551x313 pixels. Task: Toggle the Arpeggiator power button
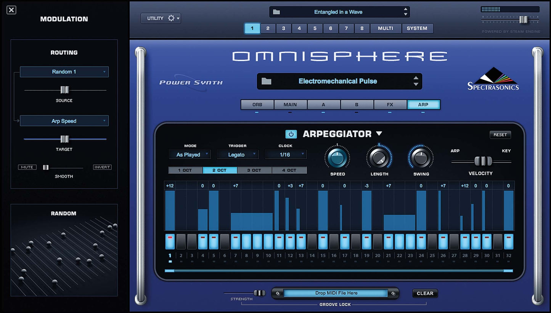pyautogui.click(x=291, y=134)
